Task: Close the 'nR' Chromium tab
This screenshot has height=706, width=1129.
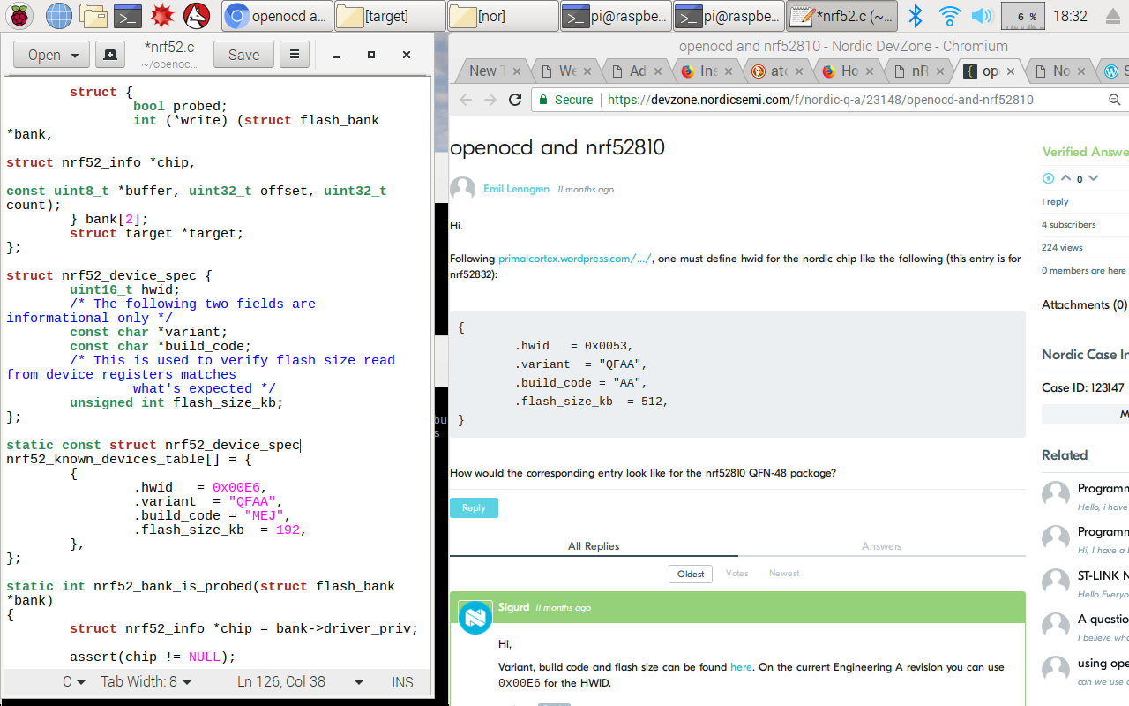Action: [x=942, y=71]
